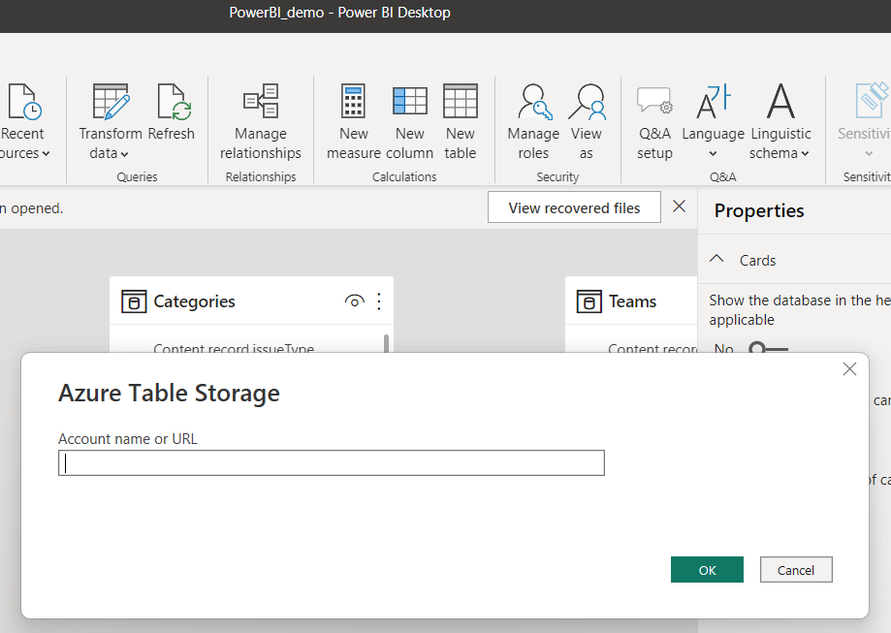Select View as roles option

point(587,121)
